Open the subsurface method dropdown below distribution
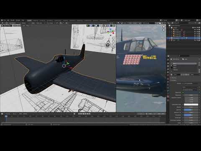201x151 pixels. tap(191, 90)
